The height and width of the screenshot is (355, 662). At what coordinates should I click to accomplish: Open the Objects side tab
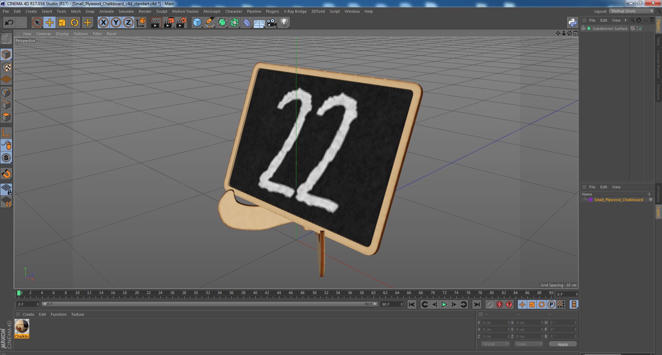pos(658,25)
